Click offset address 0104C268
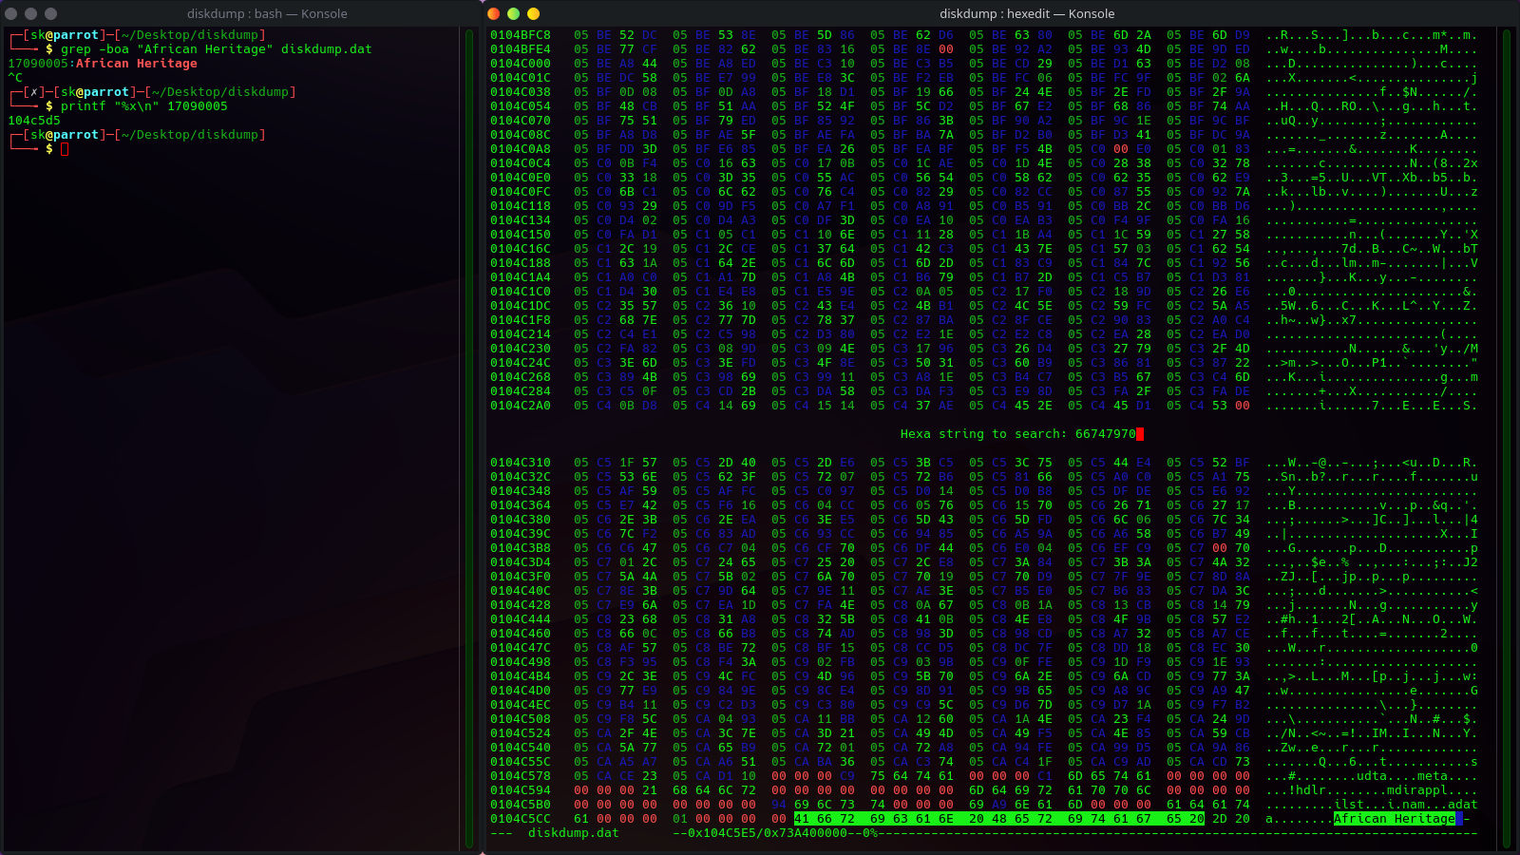 521,377
